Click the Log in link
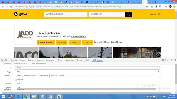This screenshot has height=99, width=177. [153, 14]
